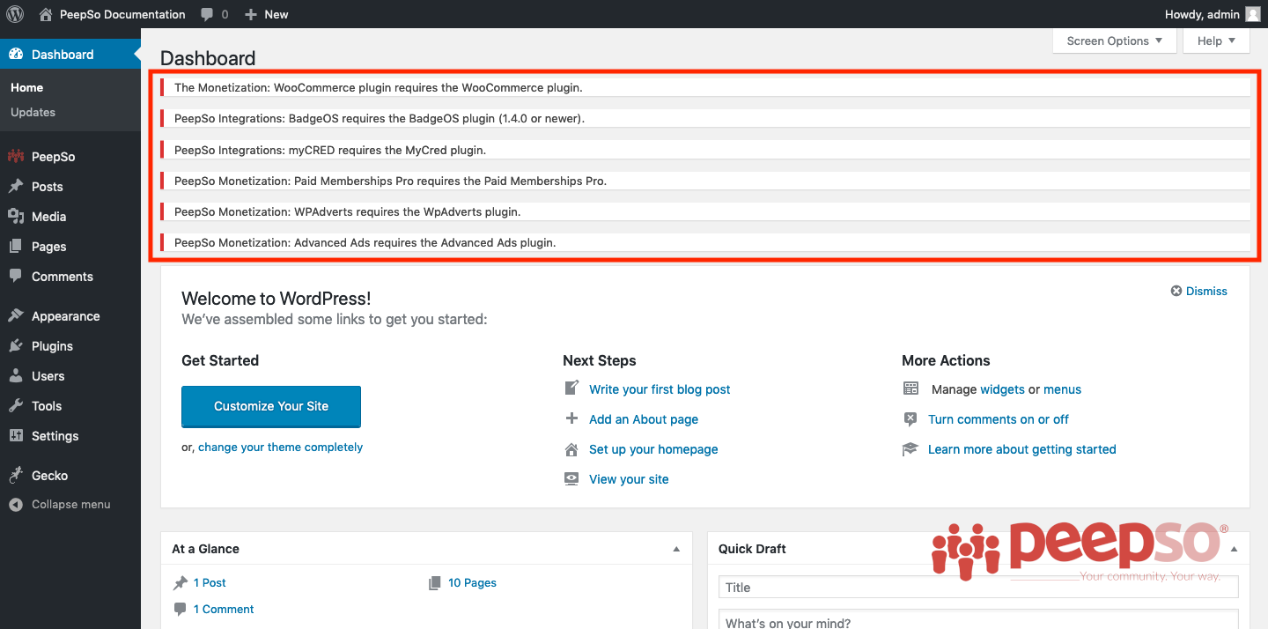Open the 10 Pages link
Screen dimensions: 1268x629
point(473,583)
